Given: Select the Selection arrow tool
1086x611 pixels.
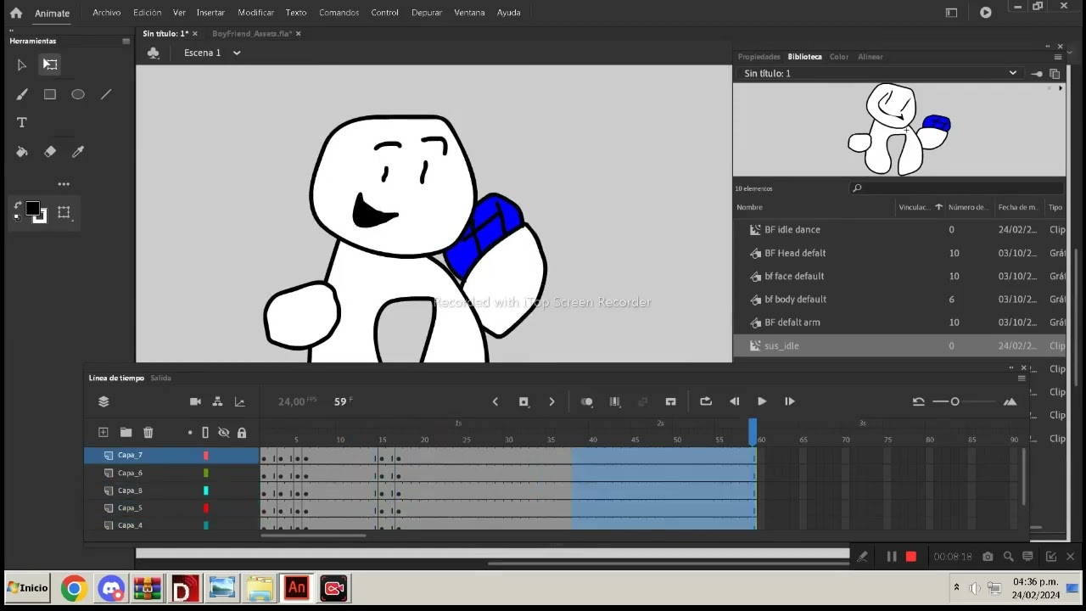Looking at the screenshot, I should [22, 64].
